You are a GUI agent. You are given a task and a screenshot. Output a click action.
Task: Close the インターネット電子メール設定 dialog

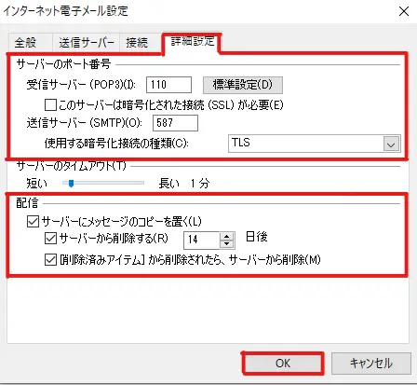pos(404,12)
